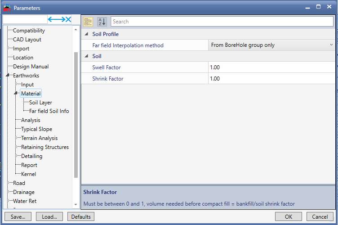Select Analysis under Earthworks

[x=31, y=120]
